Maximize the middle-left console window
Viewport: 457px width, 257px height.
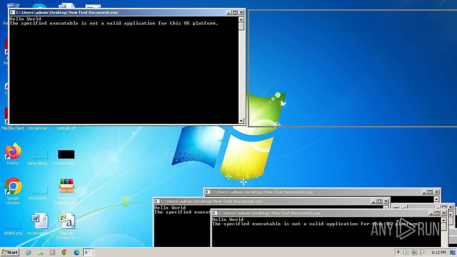(380, 201)
